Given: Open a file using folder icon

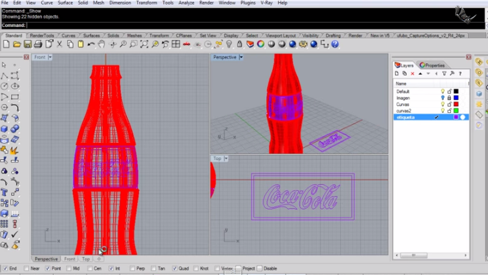Looking at the screenshot, I should (x=17, y=44).
